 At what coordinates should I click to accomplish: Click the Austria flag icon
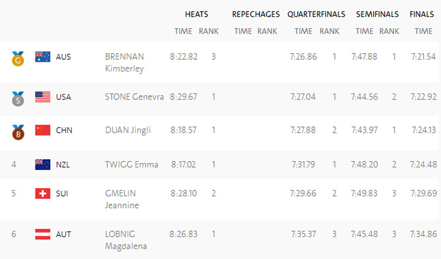(42, 233)
